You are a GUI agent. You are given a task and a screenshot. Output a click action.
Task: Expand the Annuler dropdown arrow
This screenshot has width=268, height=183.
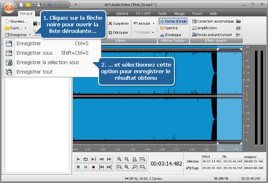pos(153,23)
